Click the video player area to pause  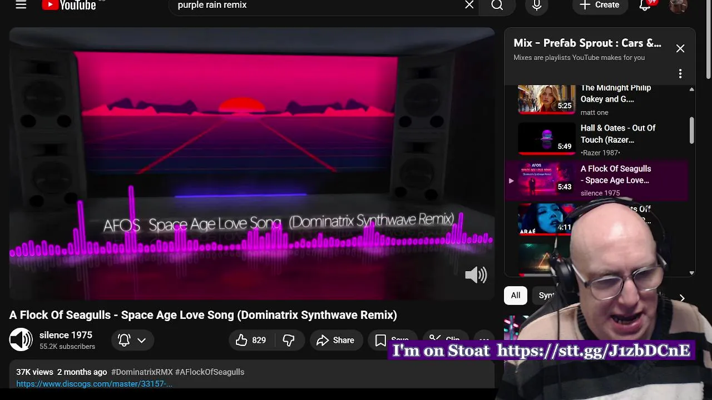(251, 164)
